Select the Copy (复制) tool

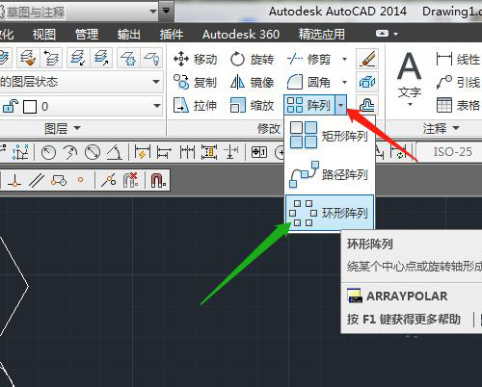pyautogui.click(x=195, y=82)
